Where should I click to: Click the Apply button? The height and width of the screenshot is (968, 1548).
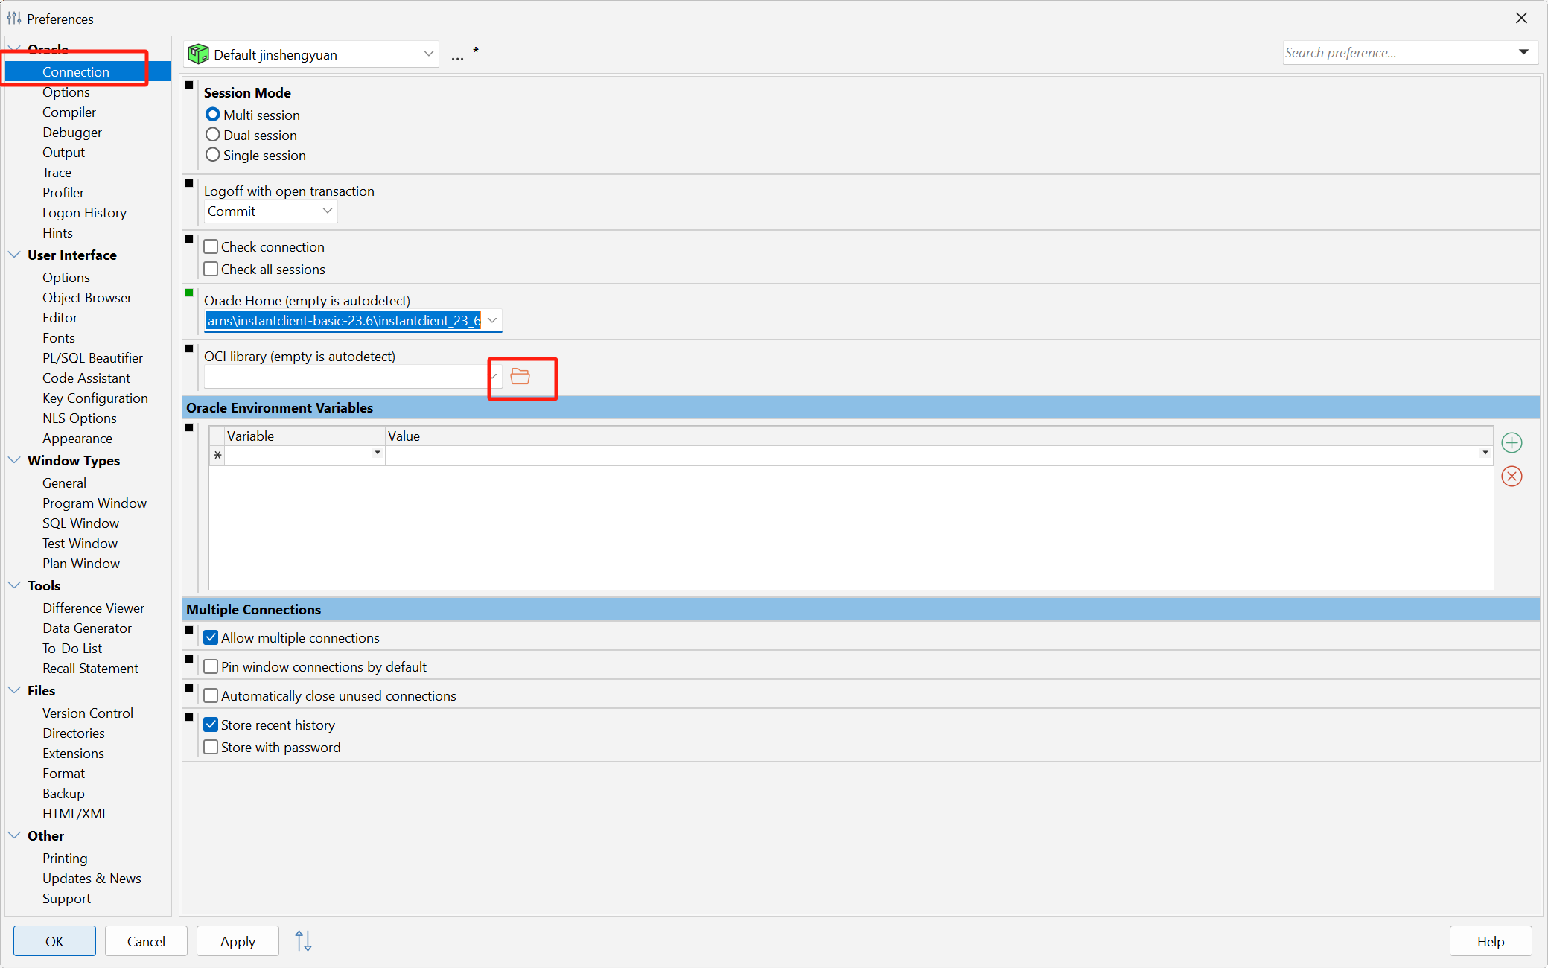coord(238,941)
